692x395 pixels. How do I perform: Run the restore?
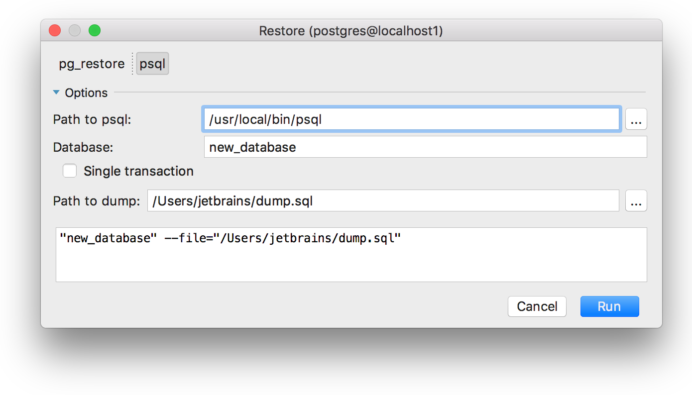pyautogui.click(x=609, y=306)
